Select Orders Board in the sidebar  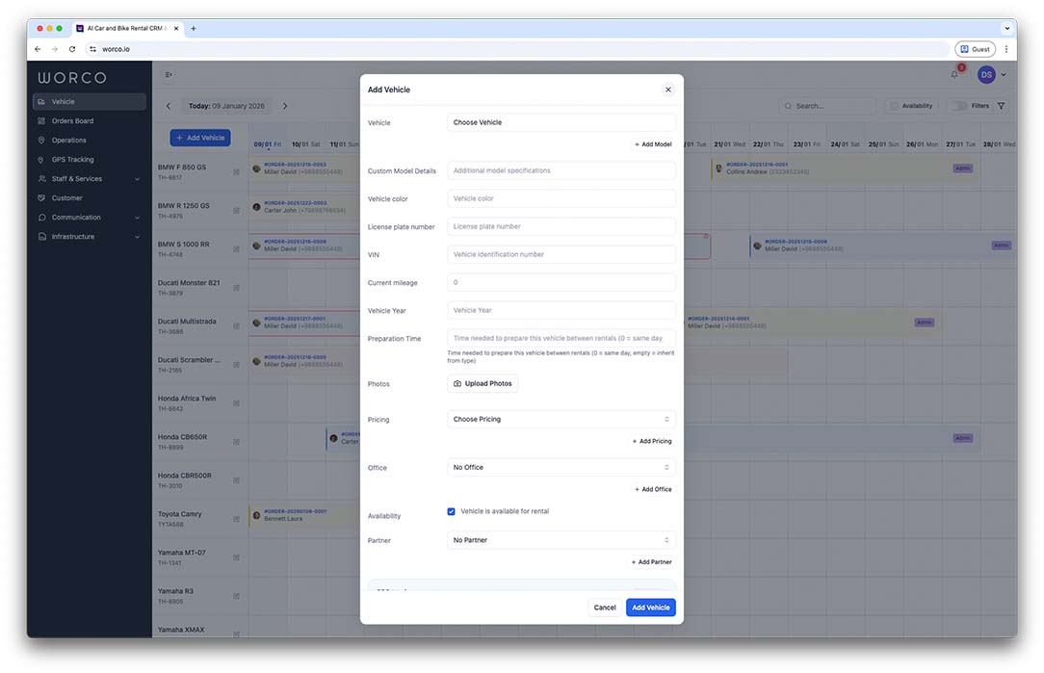click(72, 121)
